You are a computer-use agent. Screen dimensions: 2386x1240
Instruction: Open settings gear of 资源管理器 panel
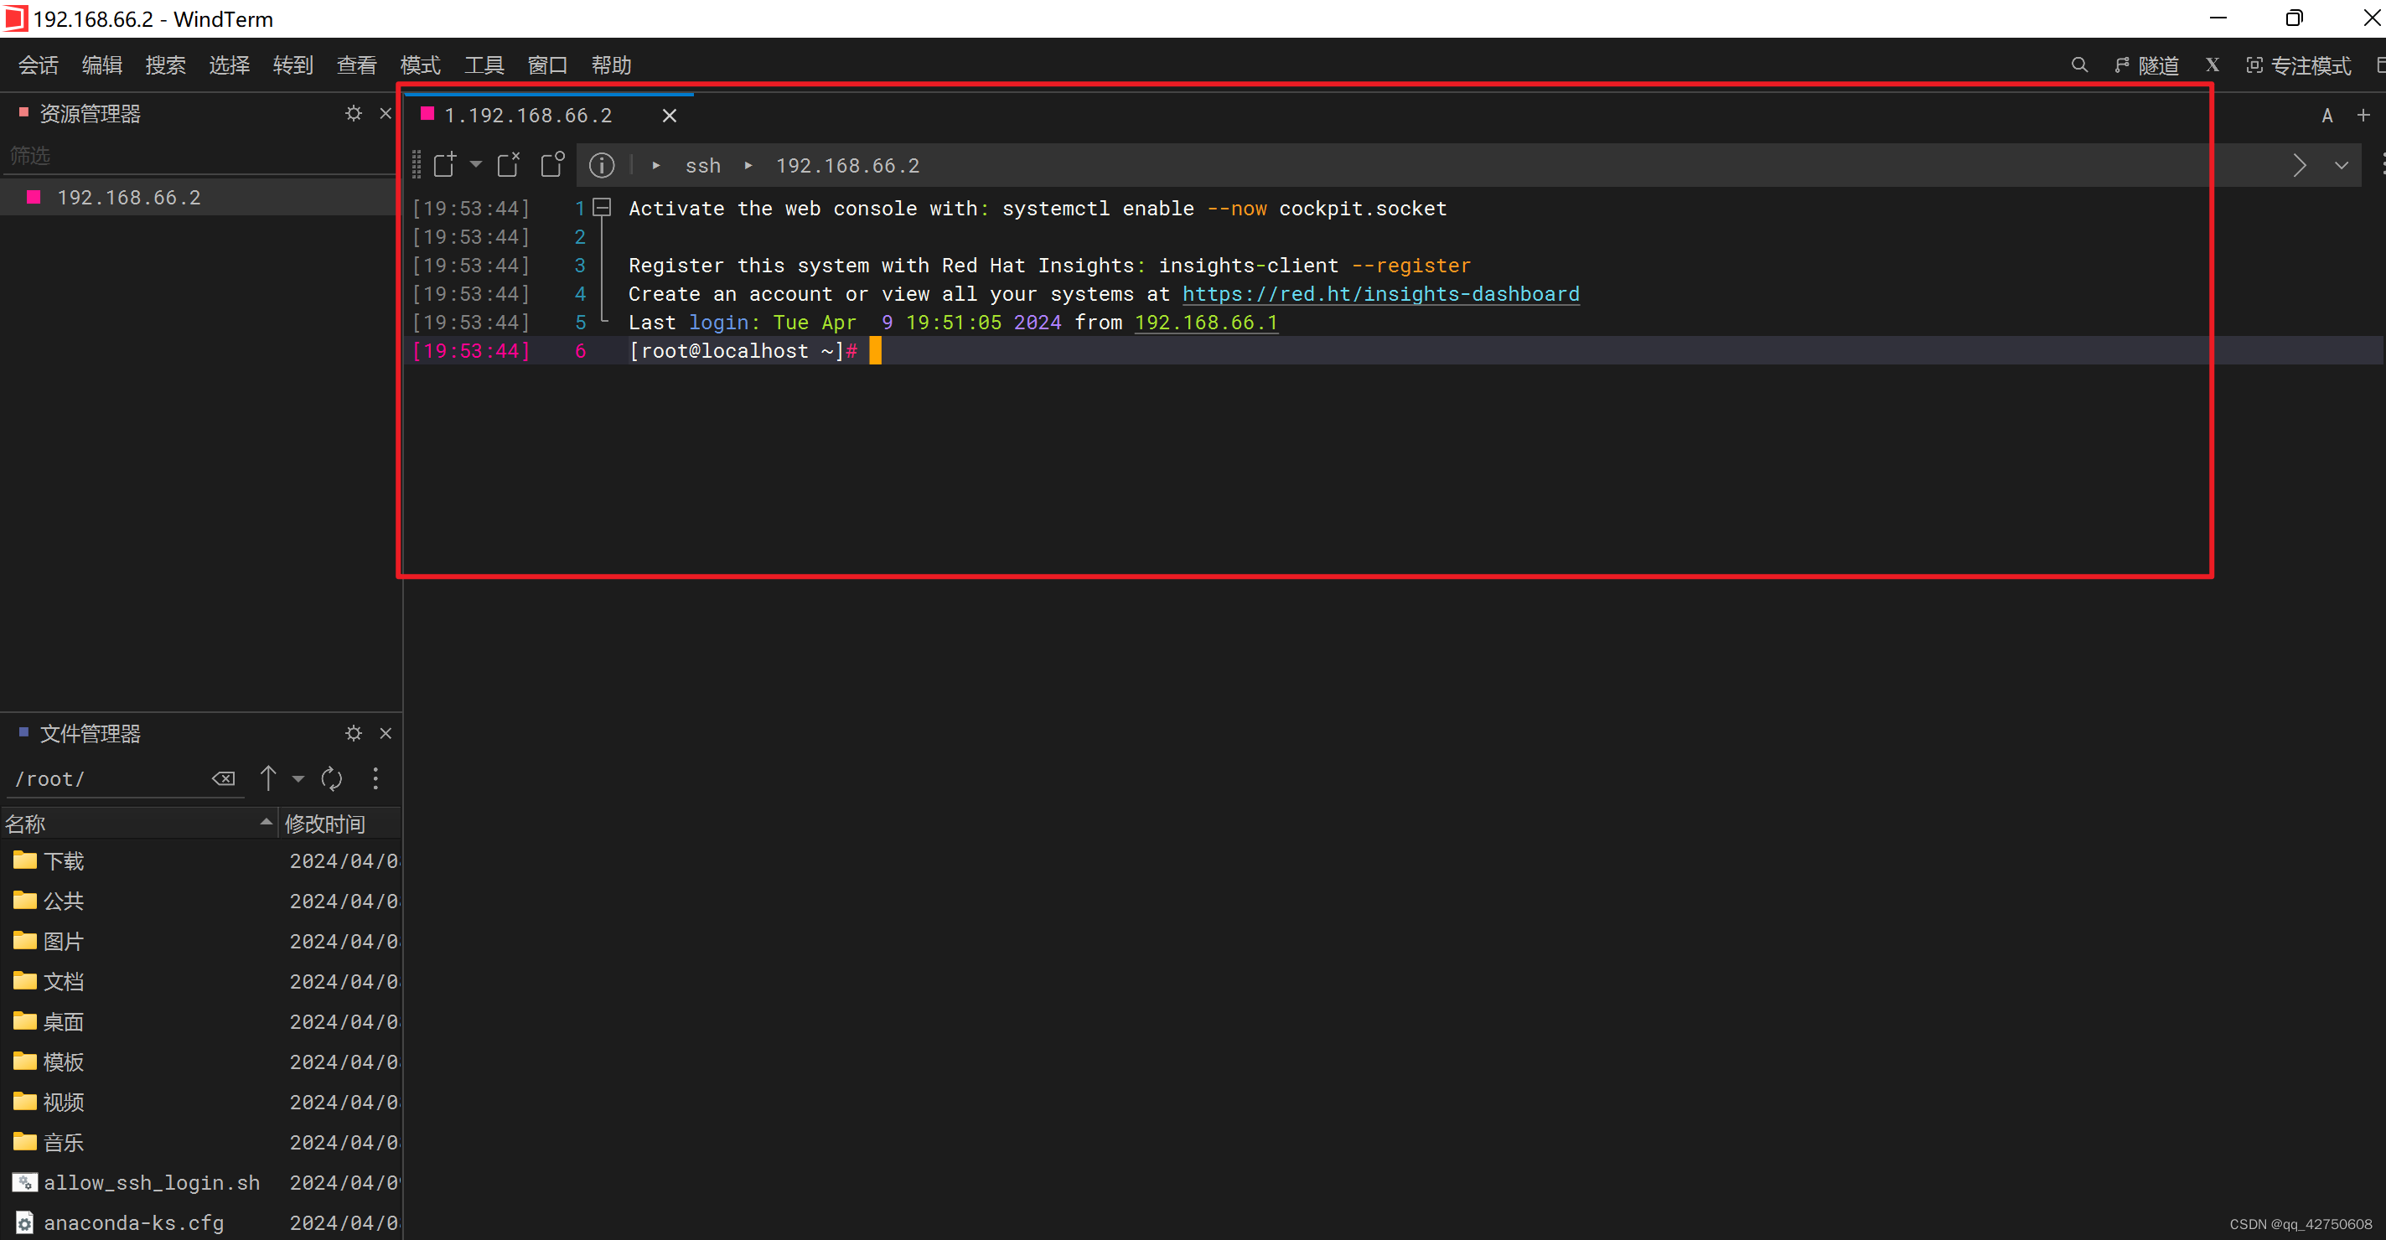(x=354, y=113)
